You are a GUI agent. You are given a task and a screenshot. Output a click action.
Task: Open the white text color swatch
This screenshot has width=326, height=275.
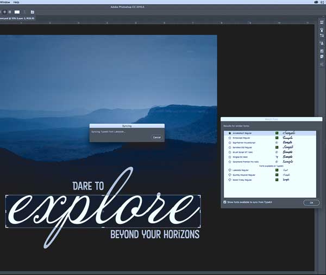click(17, 12)
